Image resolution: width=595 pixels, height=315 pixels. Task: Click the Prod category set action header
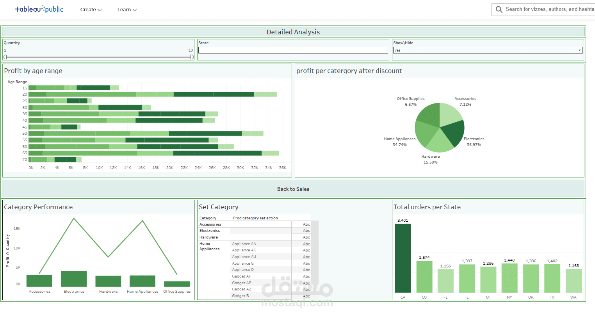pyautogui.click(x=255, y=218)
